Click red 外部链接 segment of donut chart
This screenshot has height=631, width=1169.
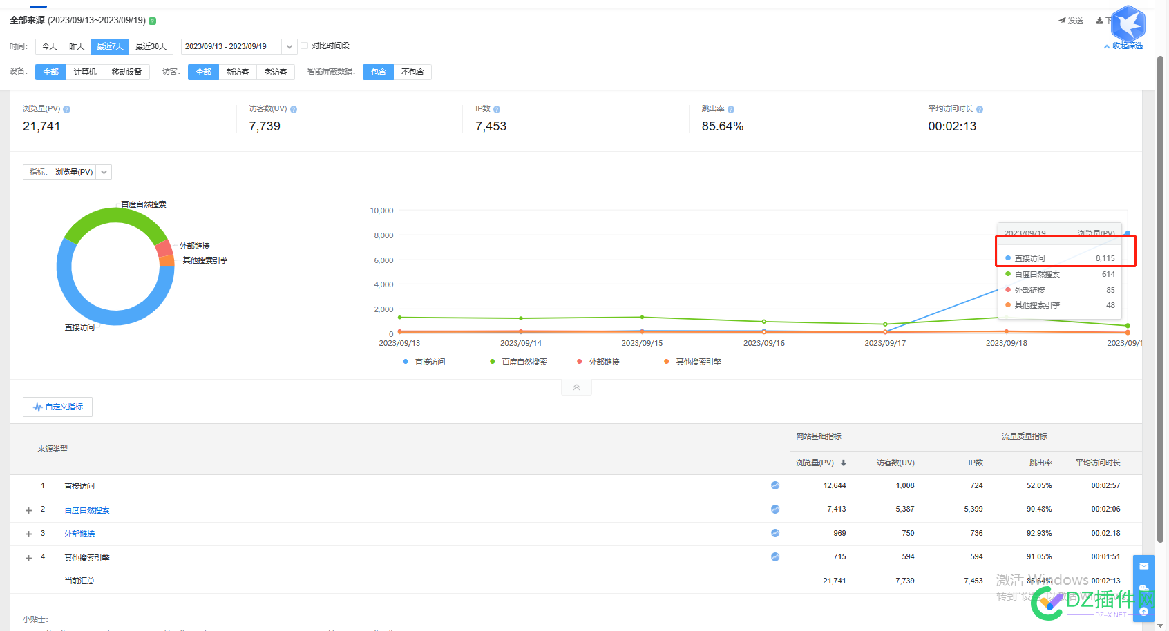(164, 247)
